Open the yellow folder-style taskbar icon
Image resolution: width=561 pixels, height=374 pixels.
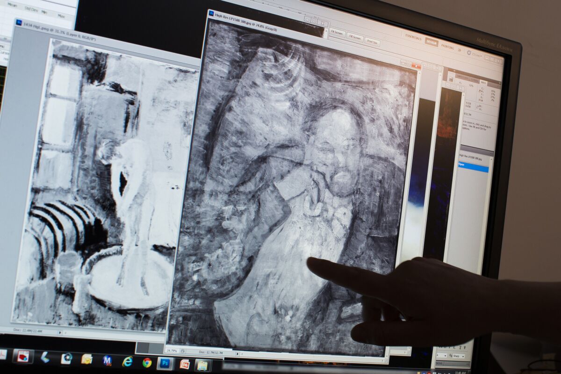(x=86, y=359)
